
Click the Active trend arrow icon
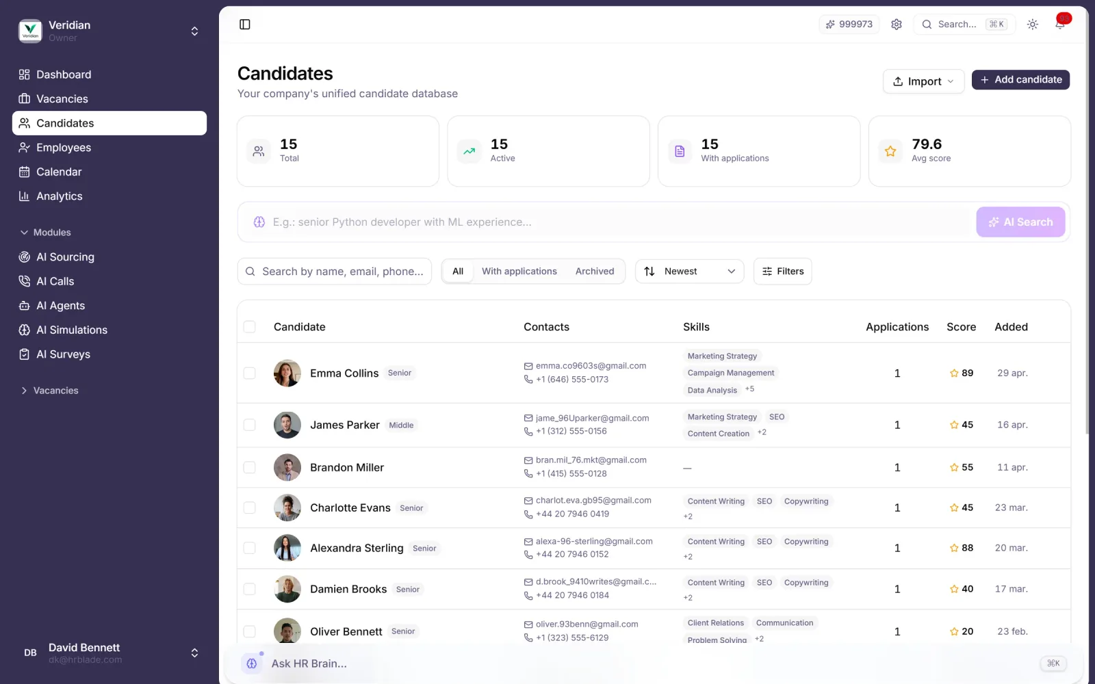click(x=469, y=151)
